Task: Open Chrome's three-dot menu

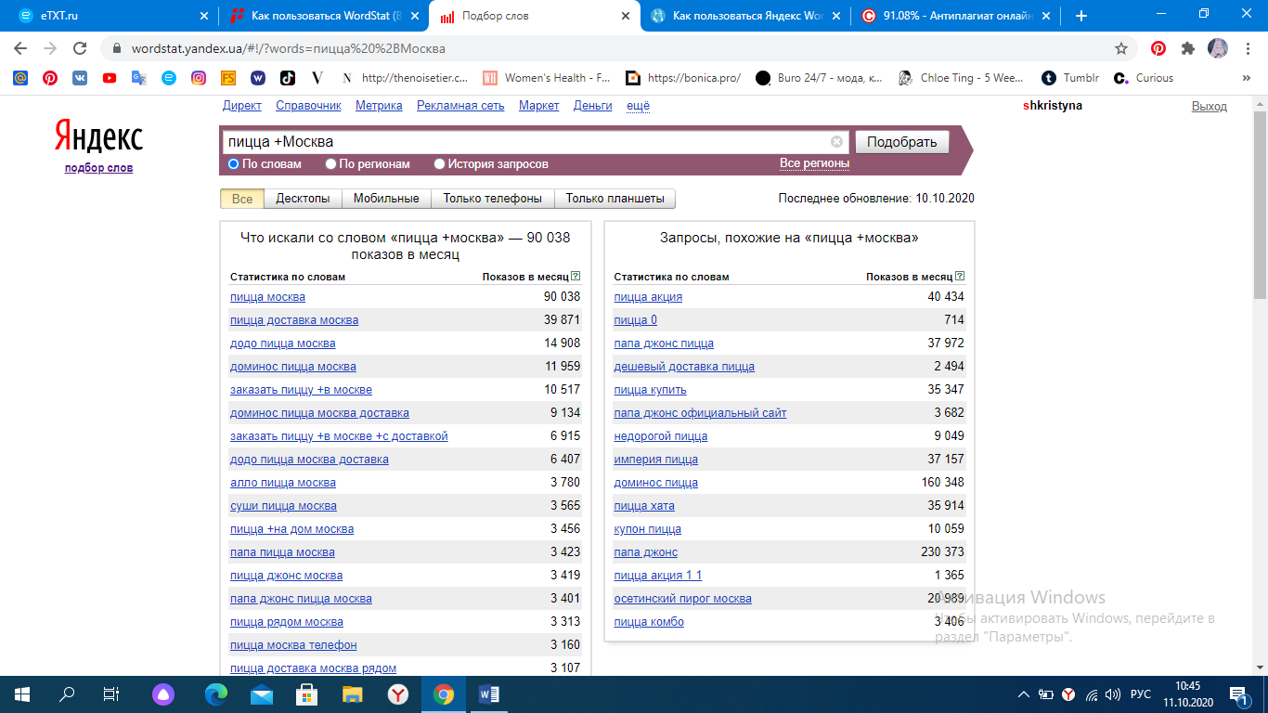Action: click(x=1247, y=48)
